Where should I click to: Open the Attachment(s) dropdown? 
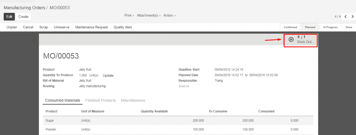click(x=149, y=16)
